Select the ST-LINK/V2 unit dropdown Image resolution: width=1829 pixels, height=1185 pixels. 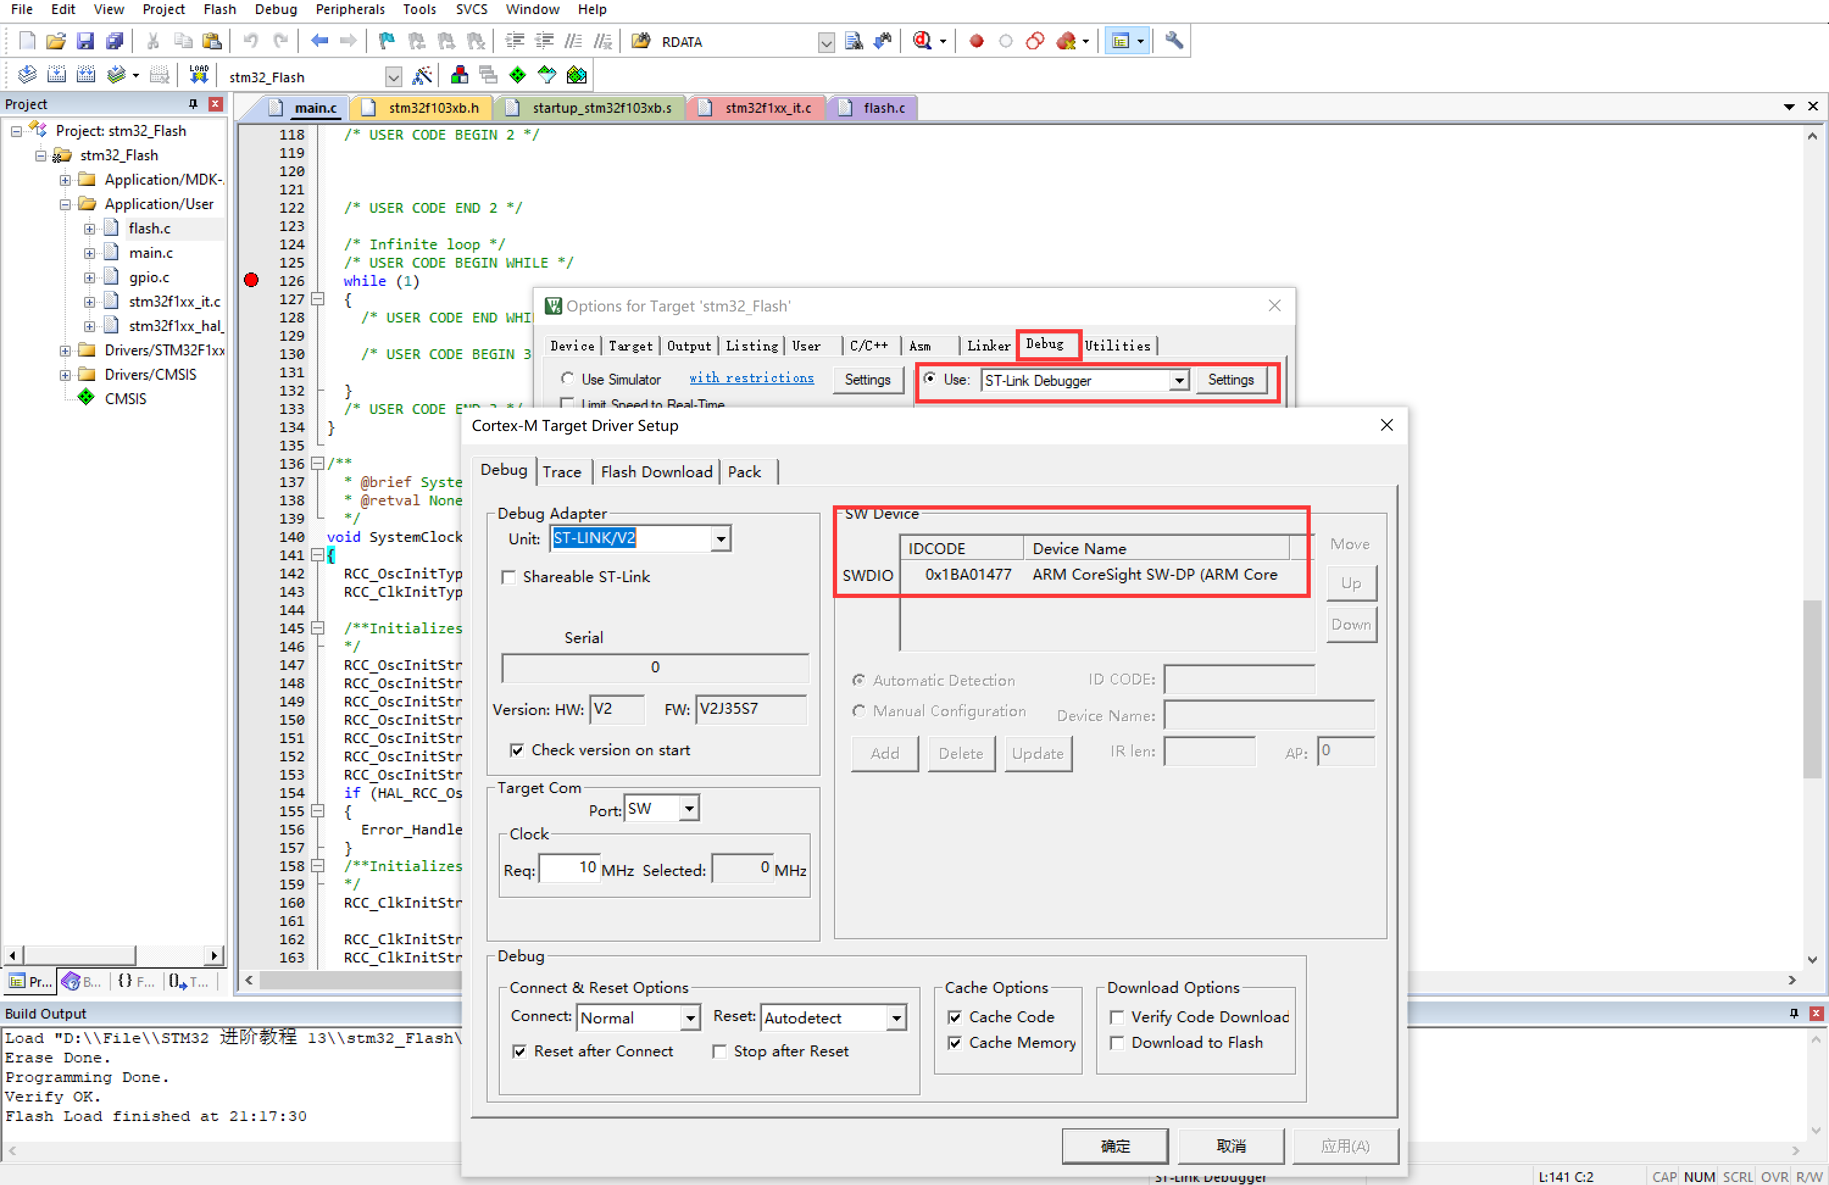point(636,538)
